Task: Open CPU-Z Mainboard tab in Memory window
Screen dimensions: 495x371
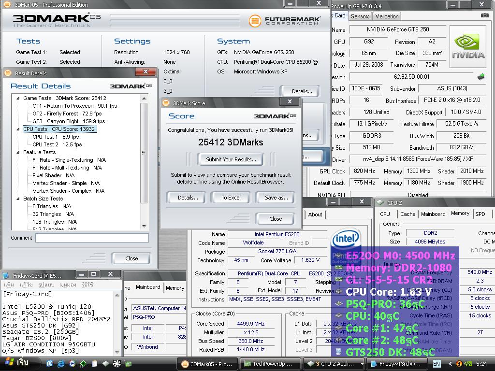Action: (433, 214)
